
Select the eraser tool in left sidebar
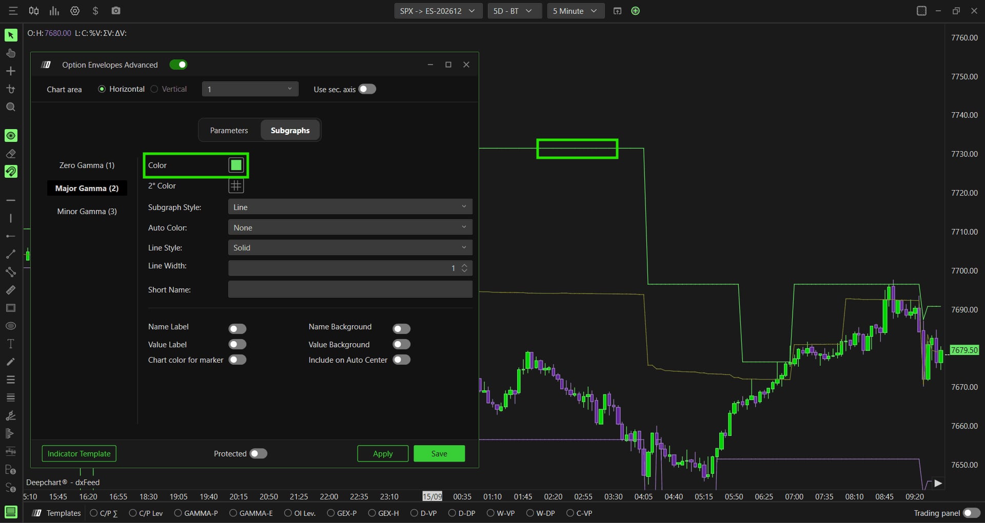11,154
